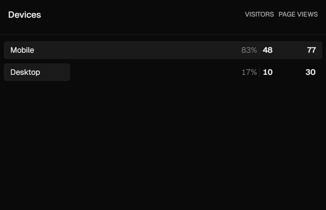The image size is (326, 210).
Task: Select the Desktop device label
Action: [x=25, y=72]
